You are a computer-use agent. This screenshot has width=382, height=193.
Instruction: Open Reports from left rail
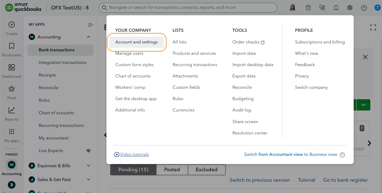pyautogui.click(x=12, y=111)
